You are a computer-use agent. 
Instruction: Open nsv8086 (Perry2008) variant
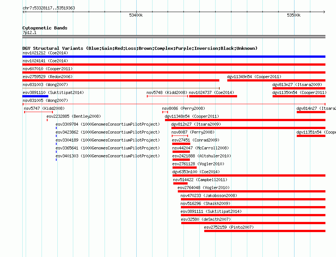click(x=183, y=108)
